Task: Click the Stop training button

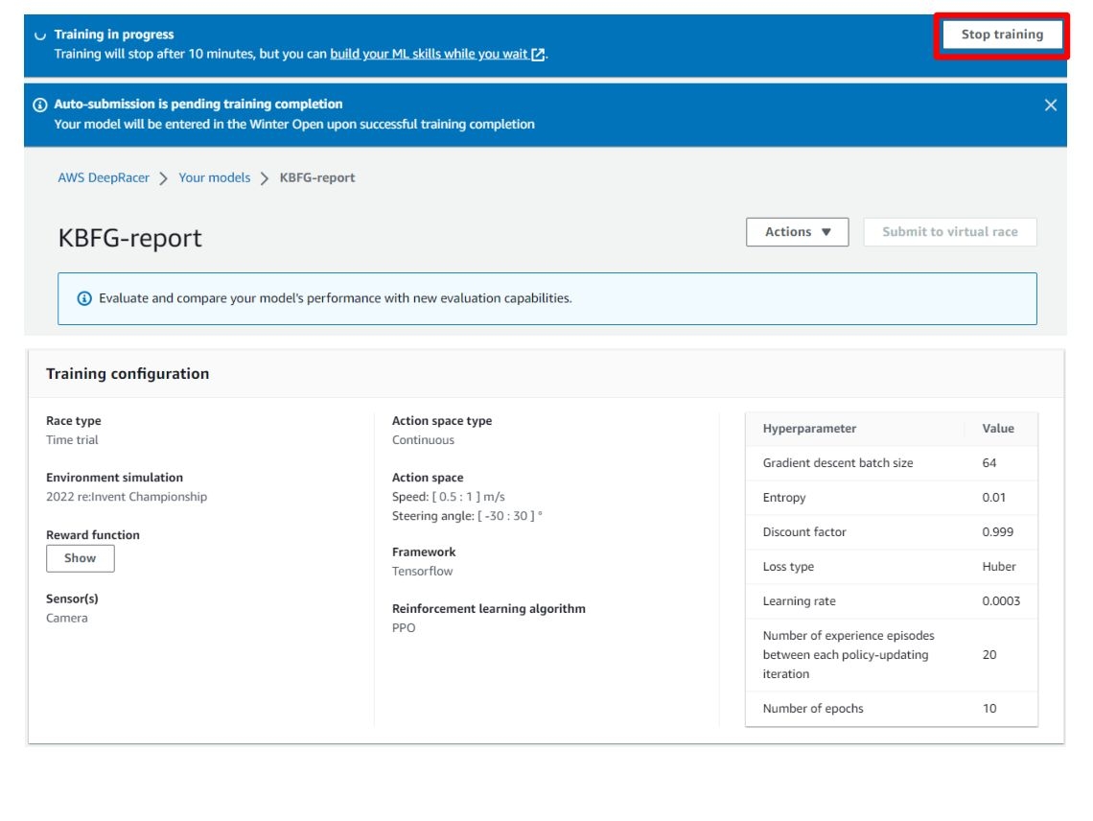Action: coord(1001,35)
